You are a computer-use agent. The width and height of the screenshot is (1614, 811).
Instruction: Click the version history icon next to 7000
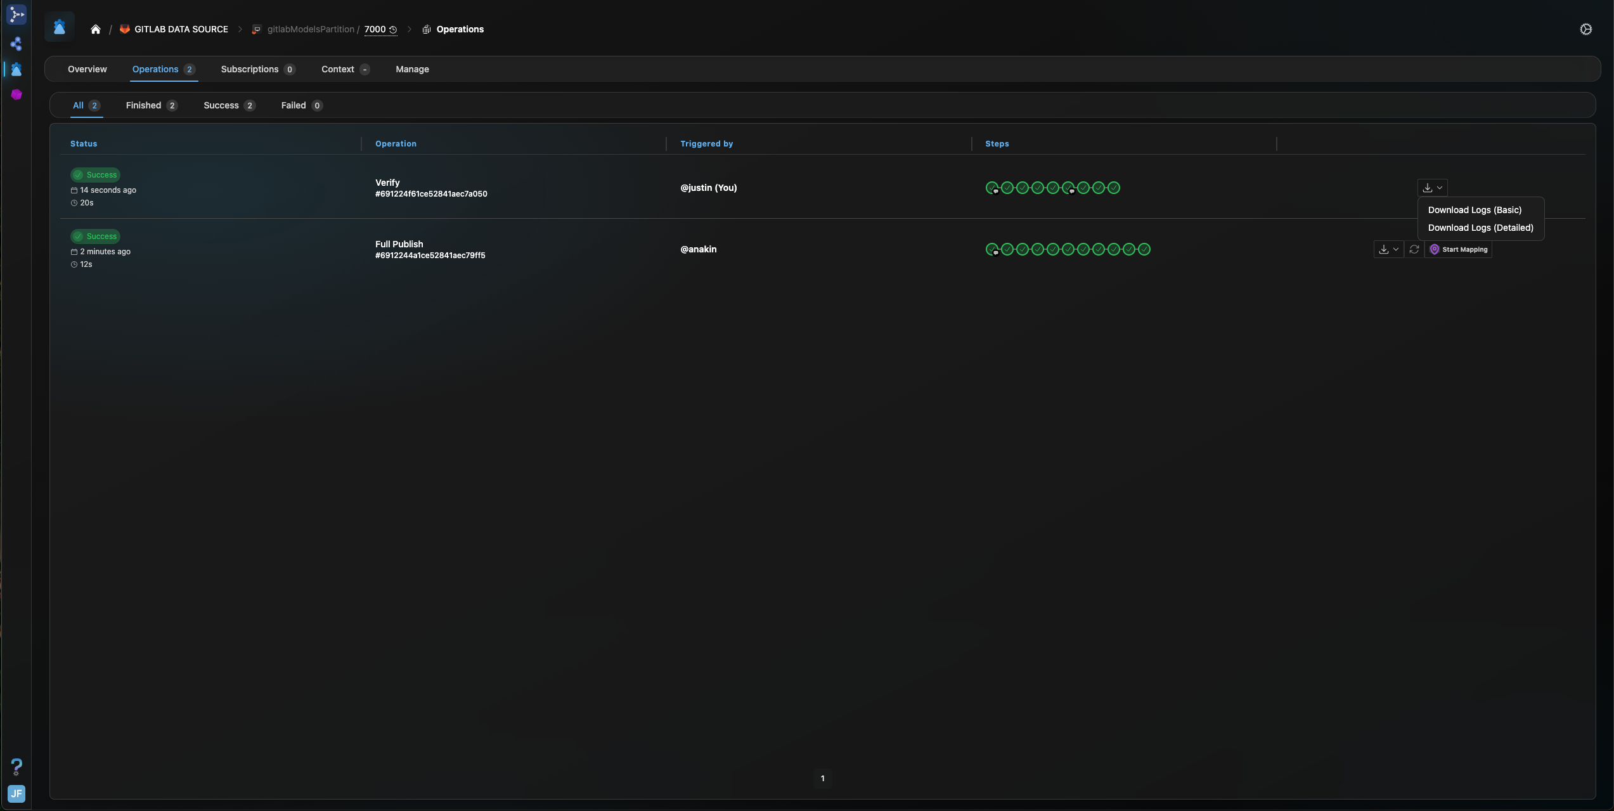[x=393, y=30]
